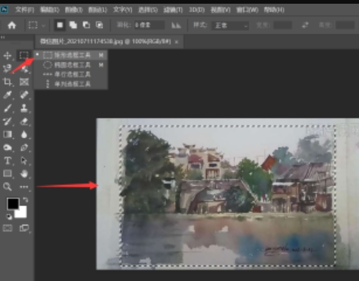Image resolution: width=359 pixels, height=281 pixels.
Task: Open the 3D(D) menu
Action: pyautogui.click(x=197, y=10)
